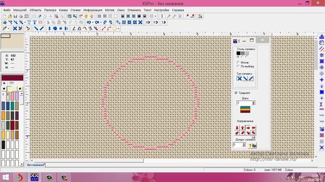Select the full cross stitch tool in toolbar
This screenshot has width=325, height=182.
[x=15, y=28]
